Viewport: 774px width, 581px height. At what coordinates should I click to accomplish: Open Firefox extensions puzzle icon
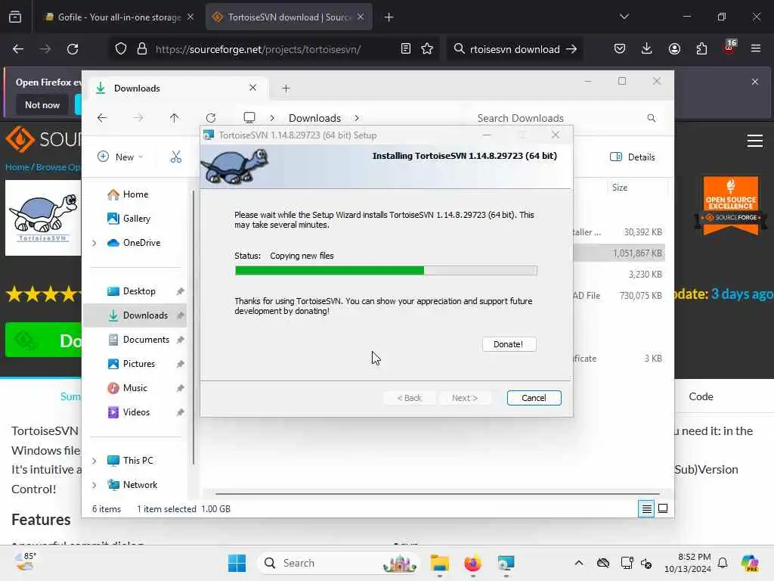[x=701, y=49]
